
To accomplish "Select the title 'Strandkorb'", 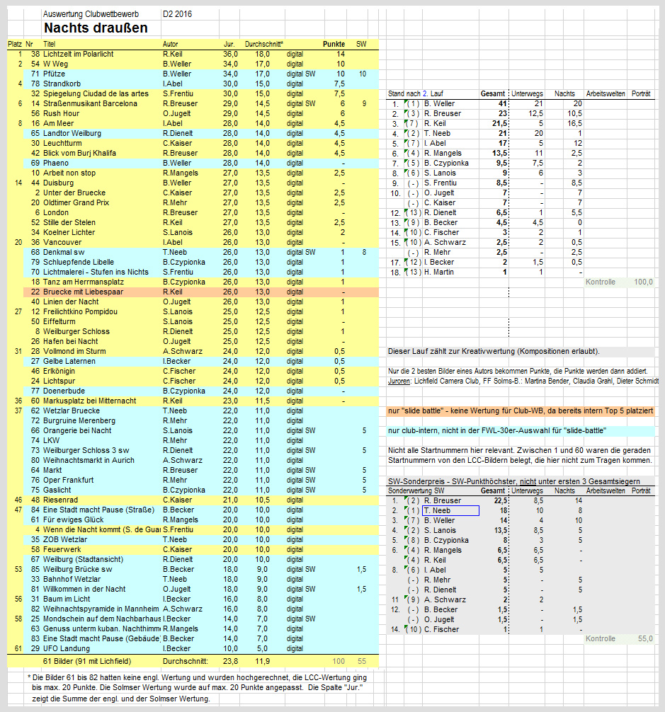I will (x=62, y=84).
